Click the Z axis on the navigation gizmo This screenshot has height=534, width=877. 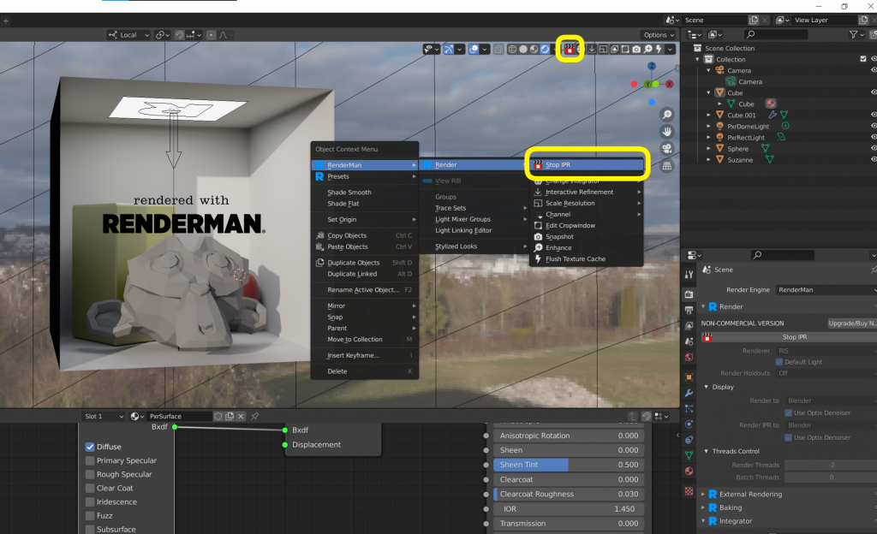pyautogui.click(x=652, y=66)
